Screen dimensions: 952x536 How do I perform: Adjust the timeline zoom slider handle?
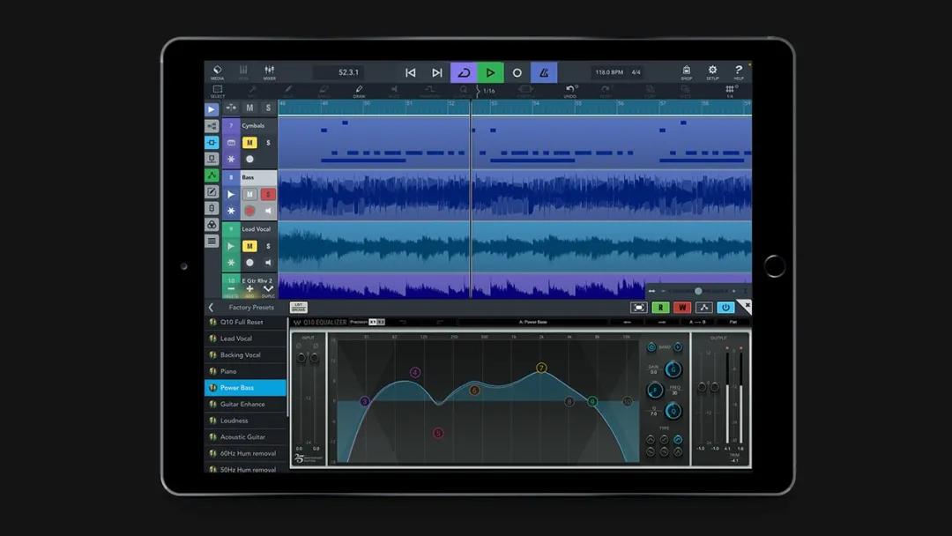click(698, 292)
